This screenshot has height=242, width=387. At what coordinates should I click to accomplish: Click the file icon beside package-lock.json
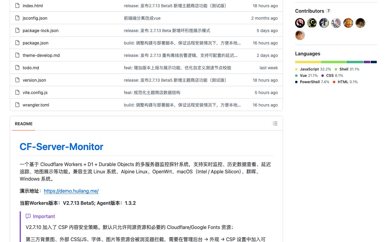pyautogui.click(x=18, y=31)
